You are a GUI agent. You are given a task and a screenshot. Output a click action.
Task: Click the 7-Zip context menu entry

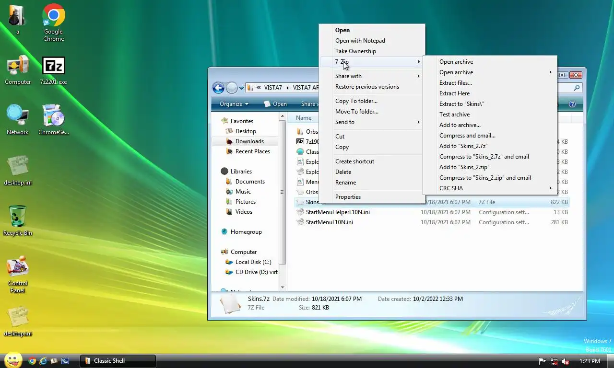click(371, 62)
